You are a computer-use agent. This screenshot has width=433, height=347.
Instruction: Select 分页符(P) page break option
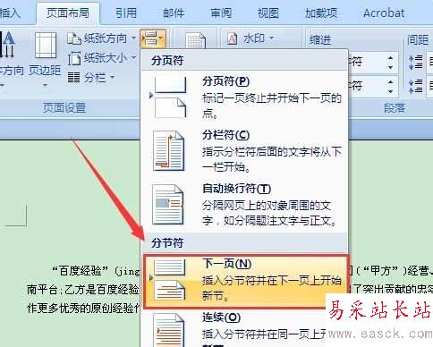click(x=244, y=97)
